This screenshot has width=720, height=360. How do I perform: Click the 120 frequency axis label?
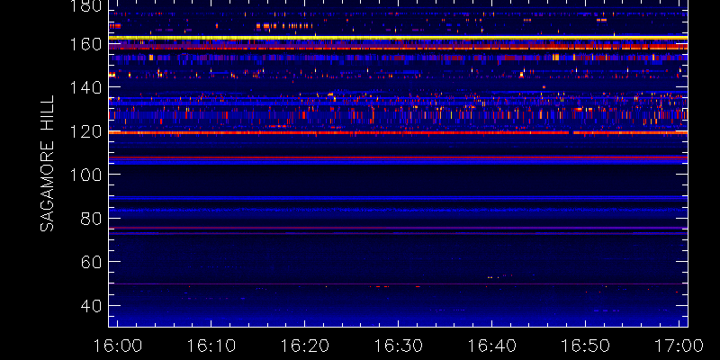pyautogui.click(x=85, y=131)
